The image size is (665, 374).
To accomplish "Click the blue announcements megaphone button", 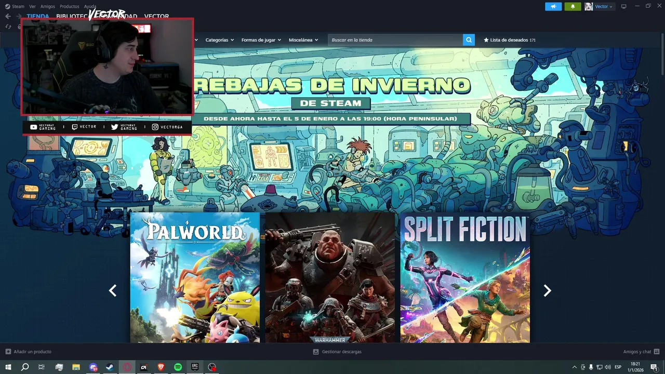I will [553, 6].
